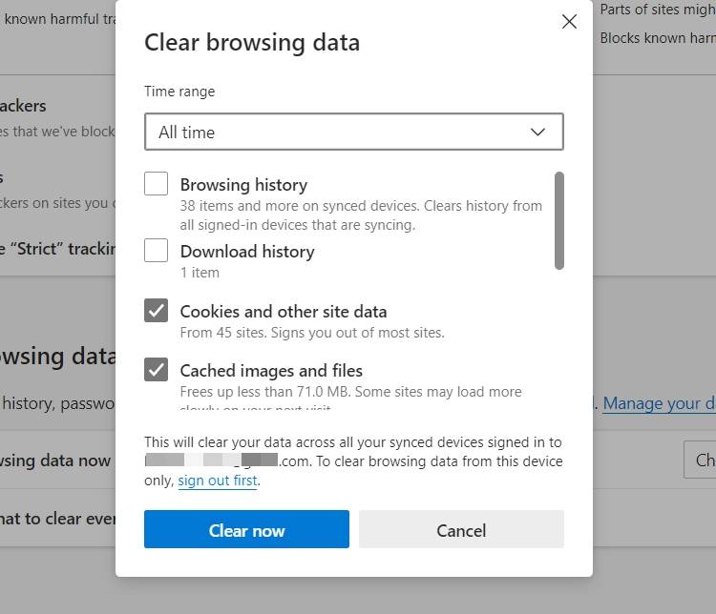Enable the Browsing history checkbox

pyautogui.click(x=157, y=184)
